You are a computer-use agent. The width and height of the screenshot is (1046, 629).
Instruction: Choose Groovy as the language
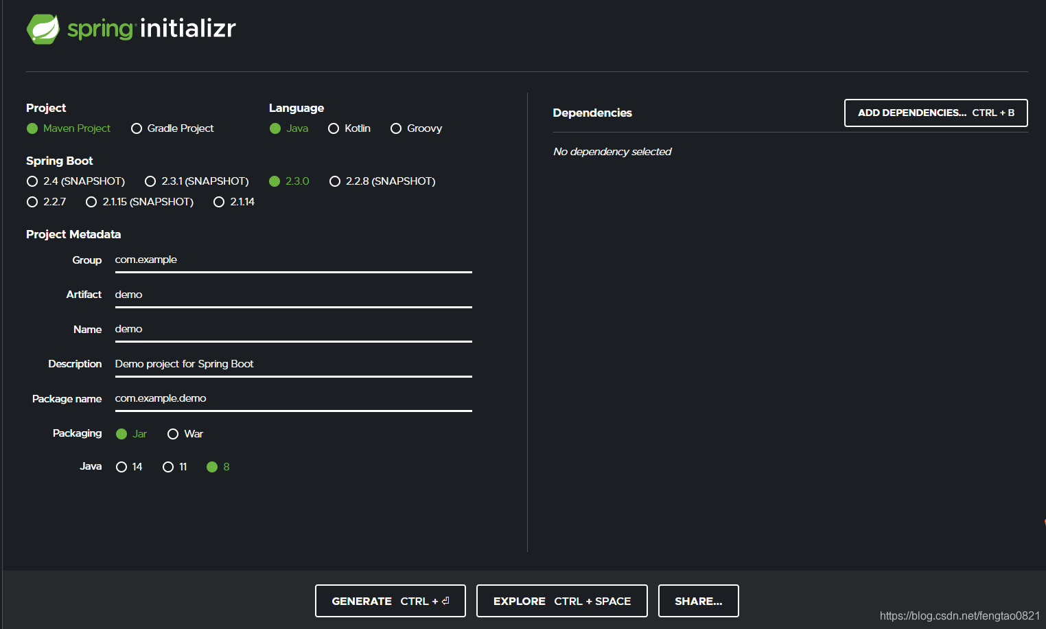click(416, 128)
